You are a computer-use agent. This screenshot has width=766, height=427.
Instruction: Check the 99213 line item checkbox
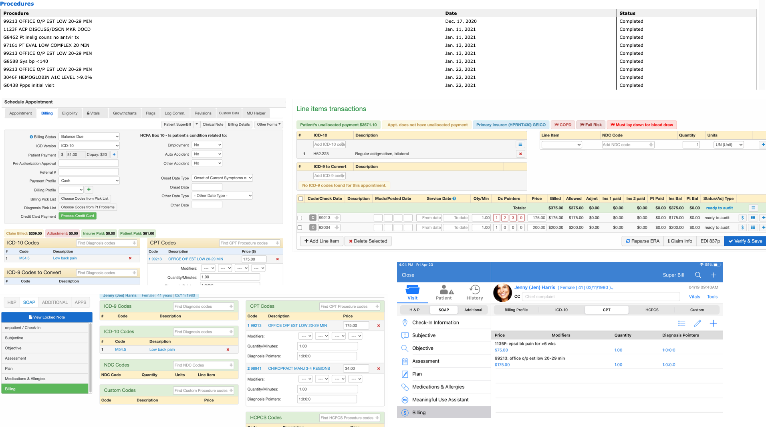(300, 218)
